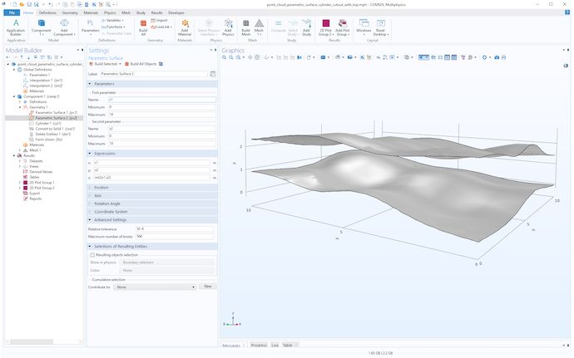574x358 pixels.
Task: Click the move down arrow in Model Builder
Action: (x=28, y=57)
